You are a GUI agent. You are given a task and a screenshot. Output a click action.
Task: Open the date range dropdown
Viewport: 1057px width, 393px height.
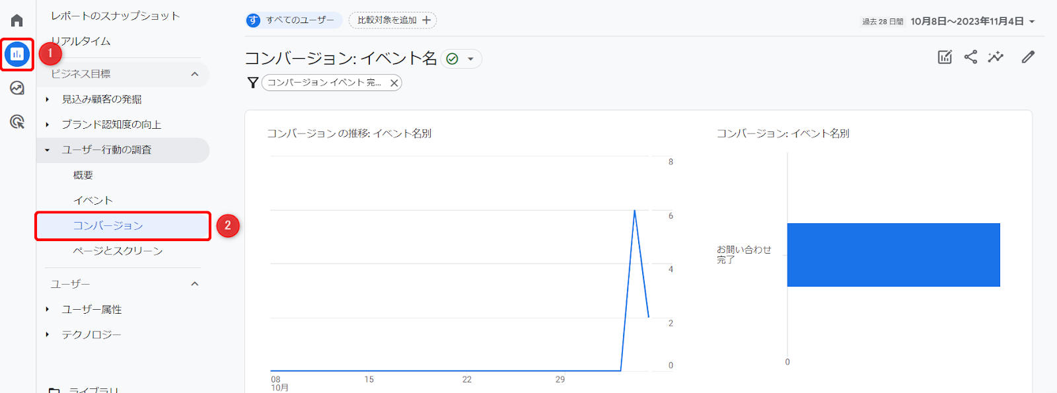[972, 22]
